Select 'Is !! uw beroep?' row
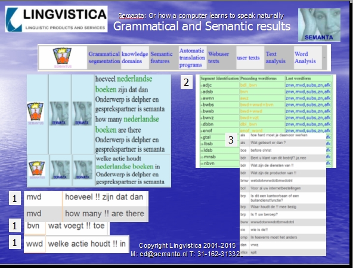The width and height of the screenshot is (353, 268). pyautogui.click(x=283, y=215)
